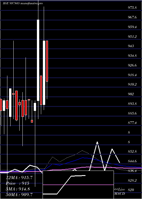Click inside the MACD inset chart box
142x199 pixels.
[x=78, y=185]
